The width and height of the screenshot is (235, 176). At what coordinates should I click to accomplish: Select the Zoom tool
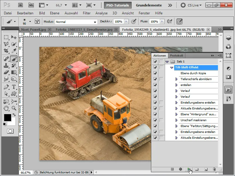coord(14,108)
